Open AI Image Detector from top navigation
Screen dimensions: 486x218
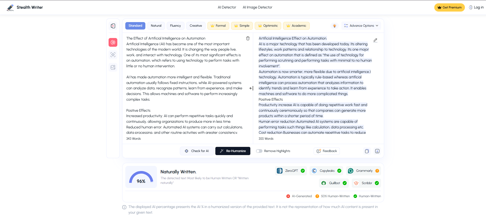click(x=258, y=7)
